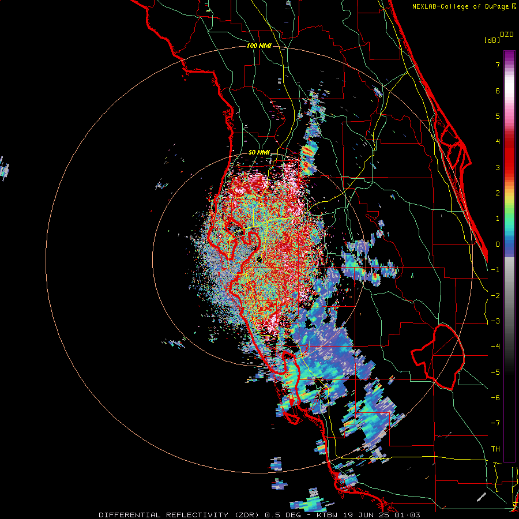
Task: Select the -3 dB tick label
Action: click(495, 321)
